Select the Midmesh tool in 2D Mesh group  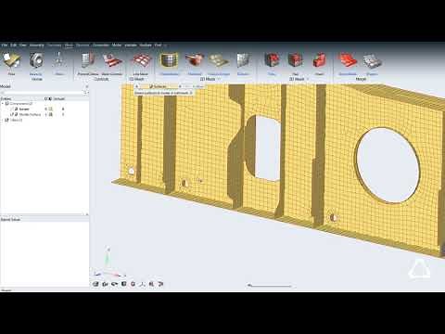[x=195, y=63]
